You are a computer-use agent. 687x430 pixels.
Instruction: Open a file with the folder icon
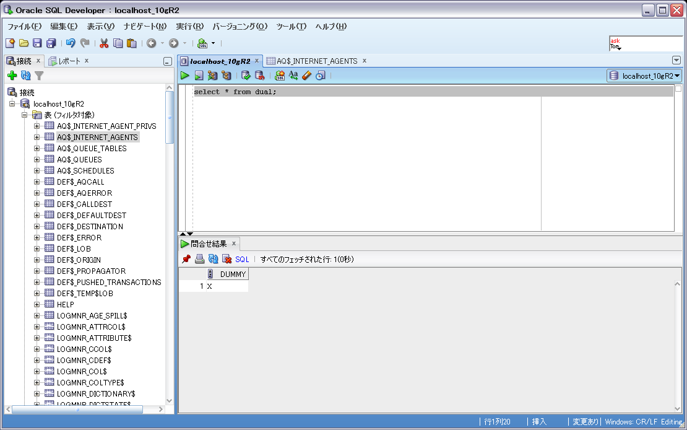click(24, 43)
